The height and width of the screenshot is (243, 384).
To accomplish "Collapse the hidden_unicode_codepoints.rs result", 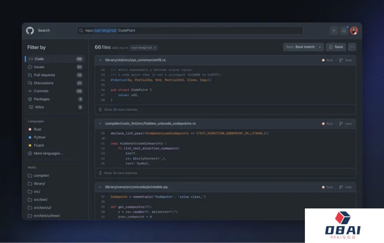I will [x=100, y=124].
